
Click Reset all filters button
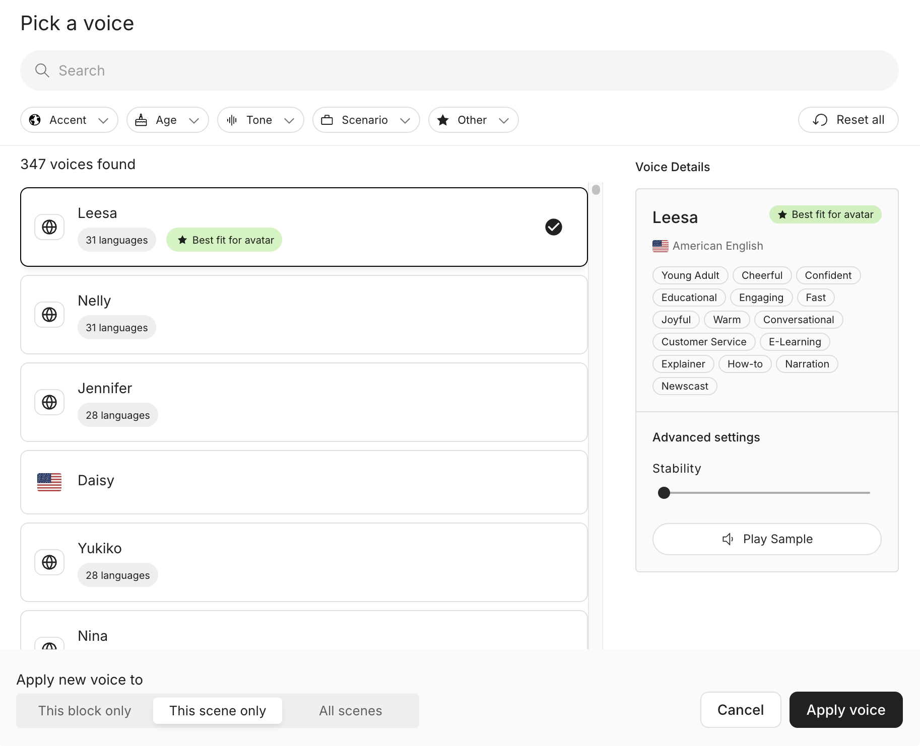click(848, 120)
